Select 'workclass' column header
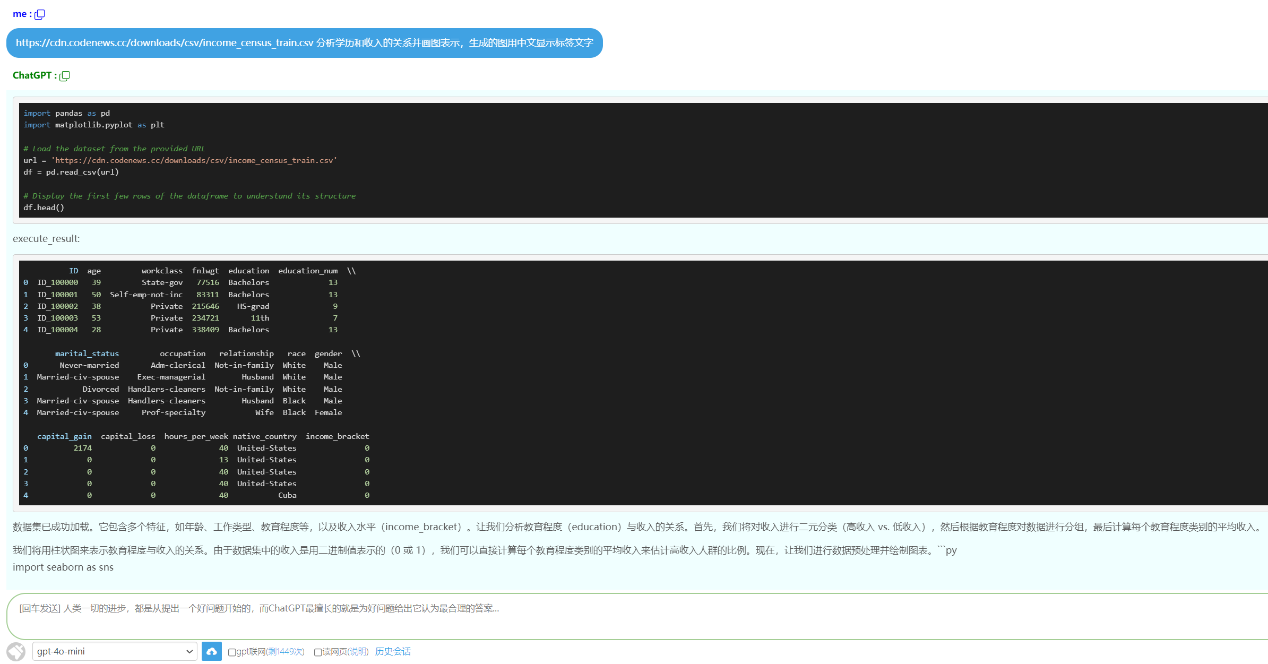The image size is (1268, 664). click(x=162, y=271)
